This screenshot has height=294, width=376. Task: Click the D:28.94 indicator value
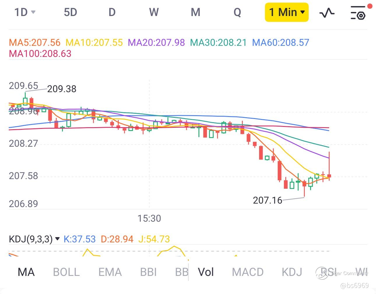[117, 239]
